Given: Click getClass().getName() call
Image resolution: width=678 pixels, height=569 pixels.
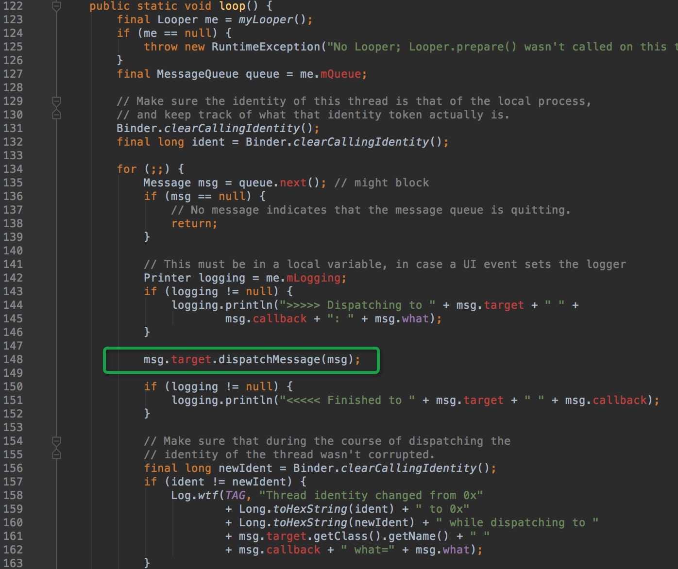Looking at the screenshot, I should (381, 536).
